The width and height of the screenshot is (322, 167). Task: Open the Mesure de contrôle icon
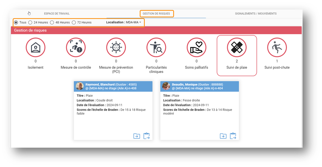pyautogui.click(x=76, y=48)
